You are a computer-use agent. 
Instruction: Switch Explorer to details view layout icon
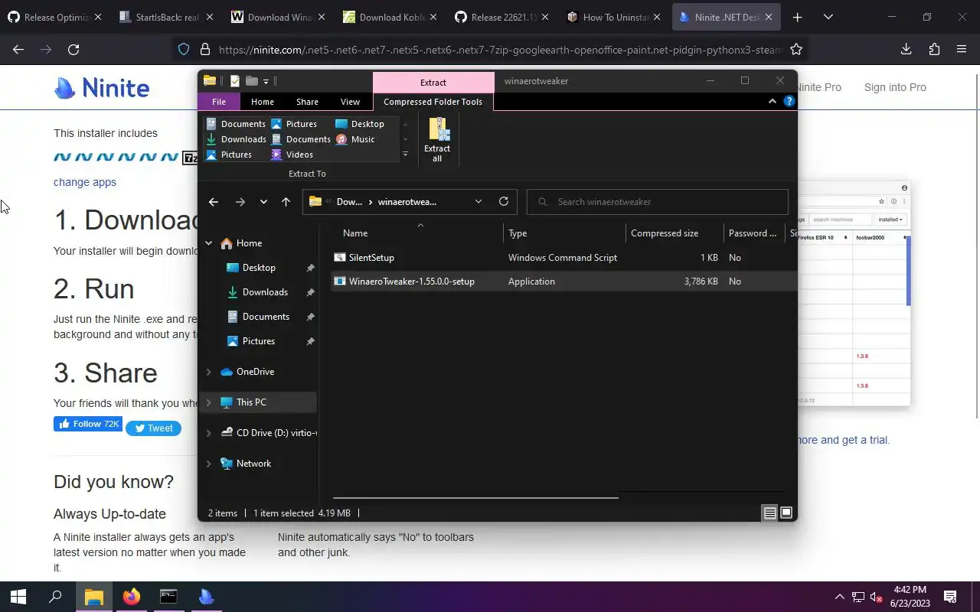coord(770,513)
